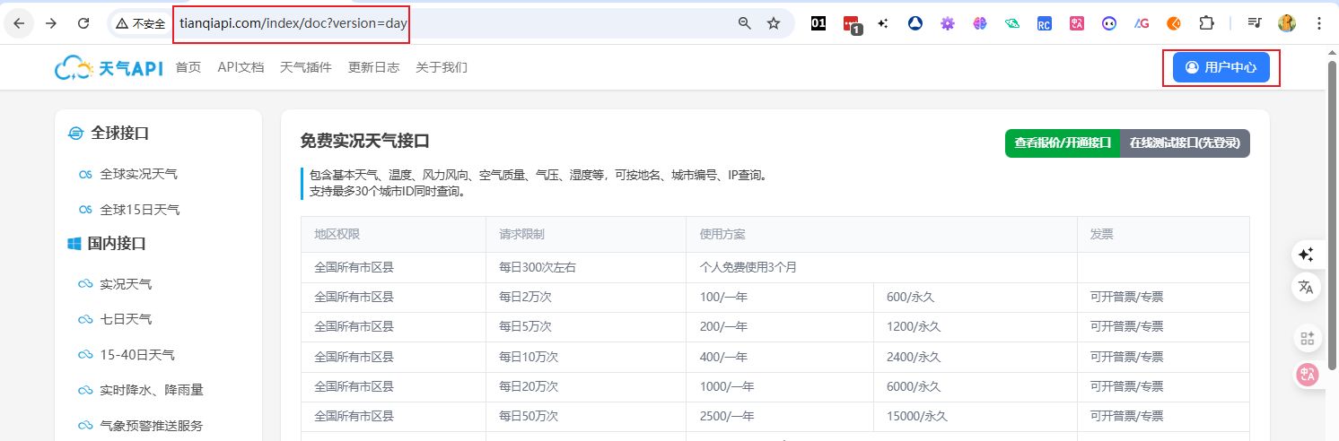Open the API文档 navigation item

241,67
